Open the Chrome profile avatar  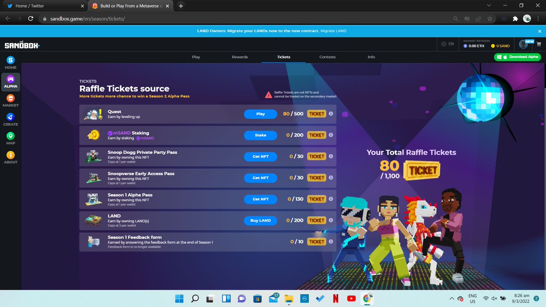coord(527,19)
